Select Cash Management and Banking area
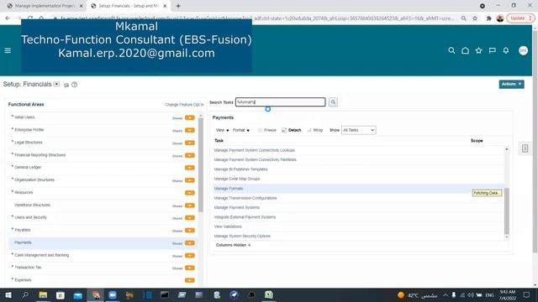This screenshot has height=302, width=538. [x=41, y=255]
